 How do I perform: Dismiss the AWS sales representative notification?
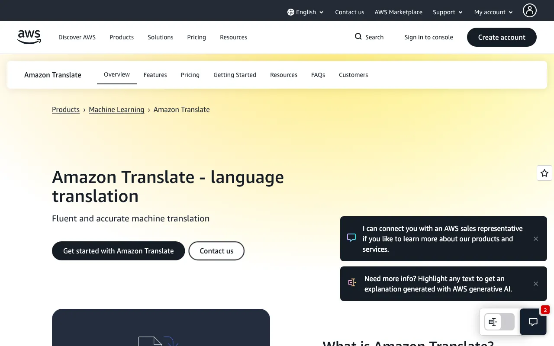coord(536,239)
